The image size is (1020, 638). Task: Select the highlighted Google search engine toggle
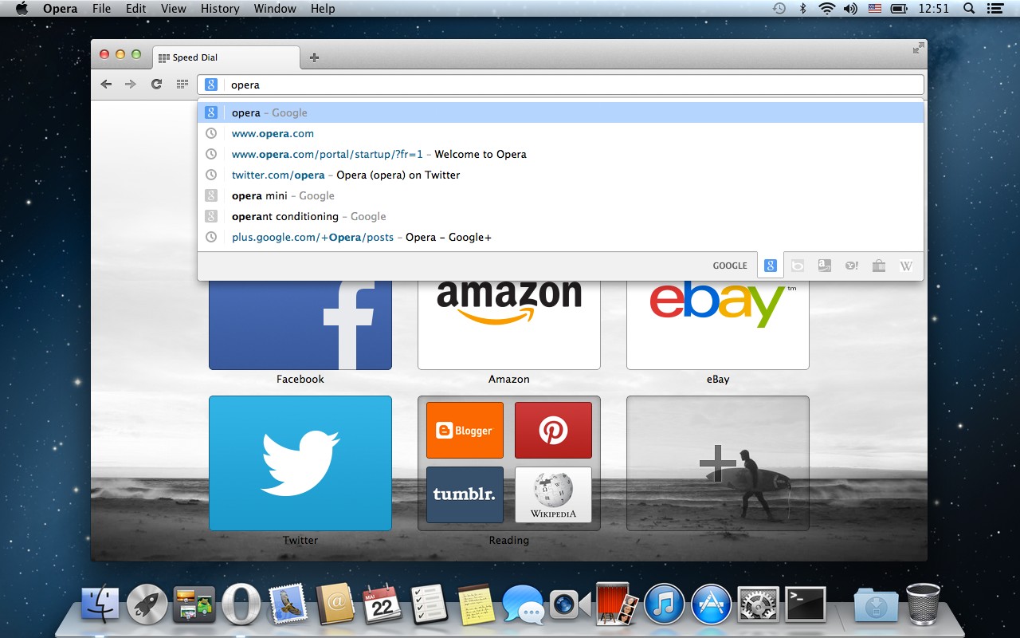click(x=770, y=265)
